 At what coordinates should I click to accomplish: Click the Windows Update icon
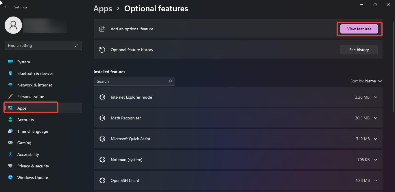click(x=10, y=178)
